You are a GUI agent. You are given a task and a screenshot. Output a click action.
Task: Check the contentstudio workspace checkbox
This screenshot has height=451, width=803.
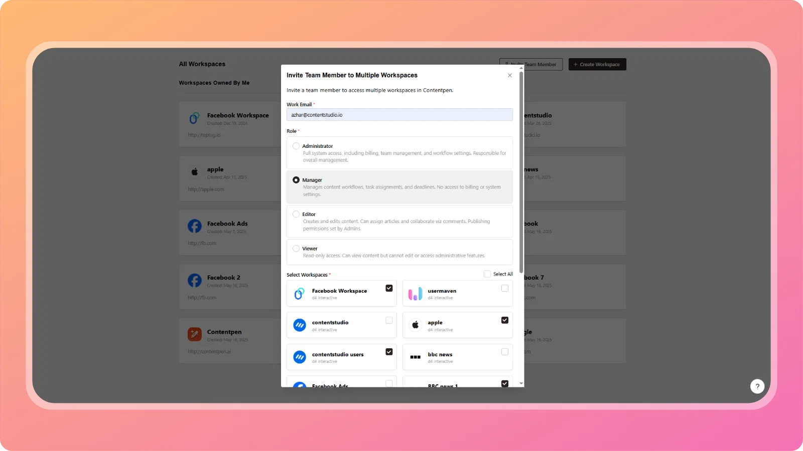[389, 320]
